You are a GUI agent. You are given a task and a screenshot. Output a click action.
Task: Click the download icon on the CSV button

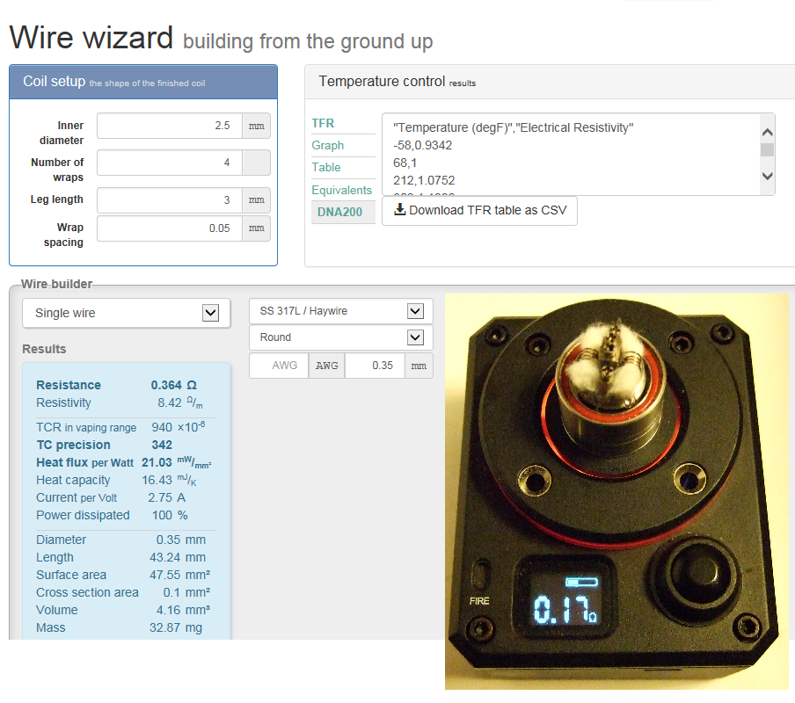(x=400, y=210)
